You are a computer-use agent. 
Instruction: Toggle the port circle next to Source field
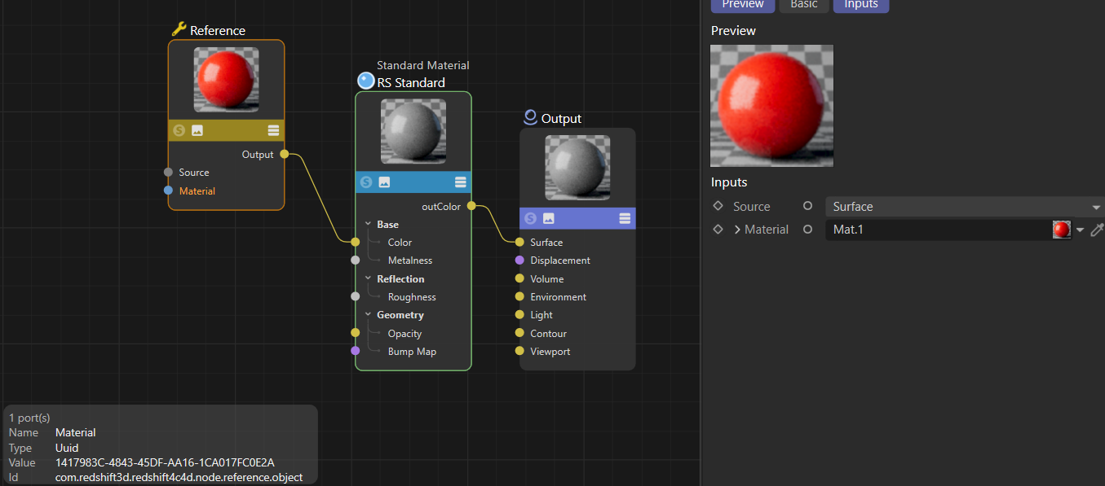tap(807, 207)
